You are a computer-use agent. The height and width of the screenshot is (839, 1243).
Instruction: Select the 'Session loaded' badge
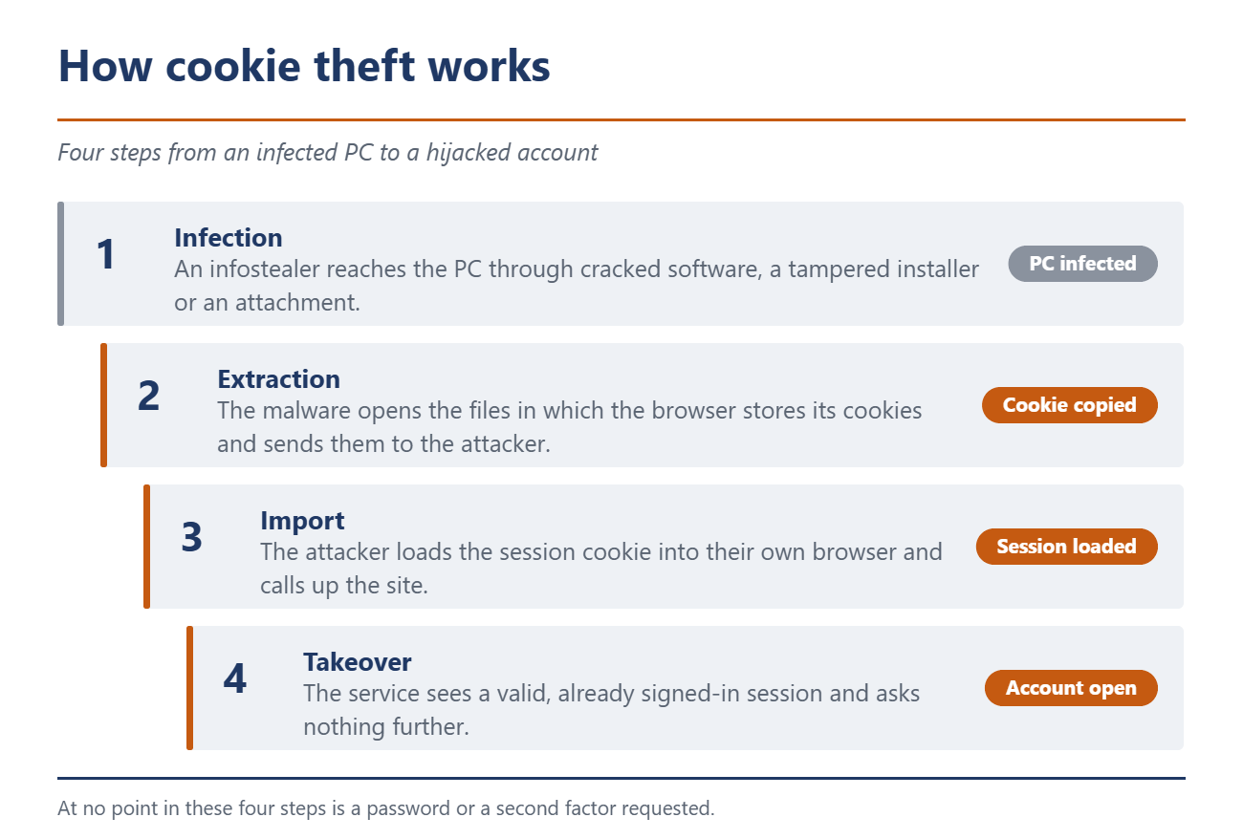coord(1067,547)
